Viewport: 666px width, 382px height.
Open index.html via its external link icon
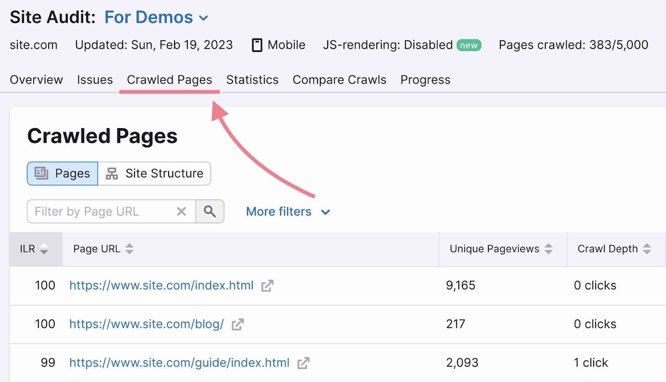(268, 285)
